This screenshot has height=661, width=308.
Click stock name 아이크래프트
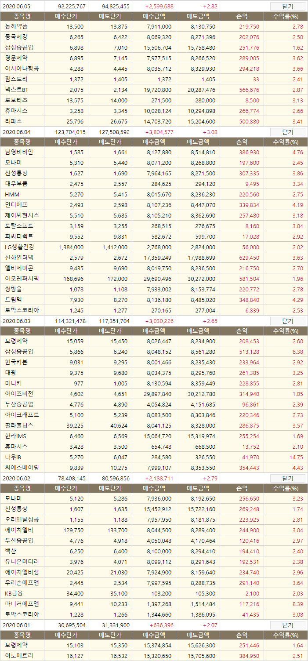[x=22, y=415]
